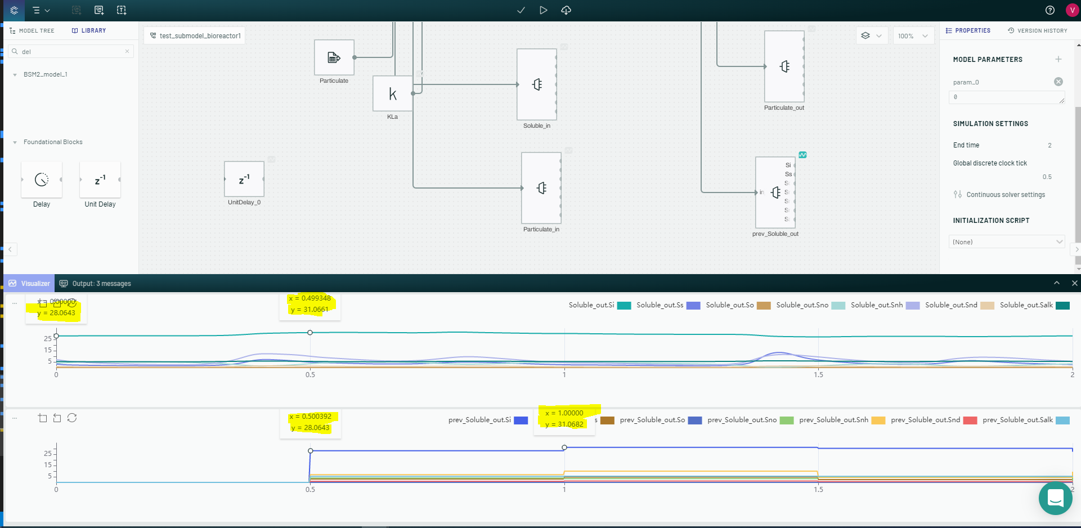Open the Output: 3 messages tab
Image resolution: width=1081 pixels, height=528 pixels.
click(95, 284)
